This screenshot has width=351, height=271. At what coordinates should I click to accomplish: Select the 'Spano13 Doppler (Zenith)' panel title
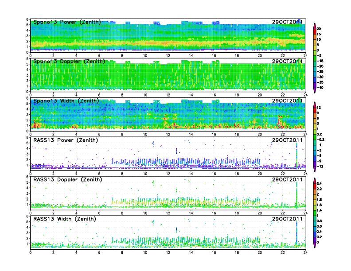tap(69, 62)
